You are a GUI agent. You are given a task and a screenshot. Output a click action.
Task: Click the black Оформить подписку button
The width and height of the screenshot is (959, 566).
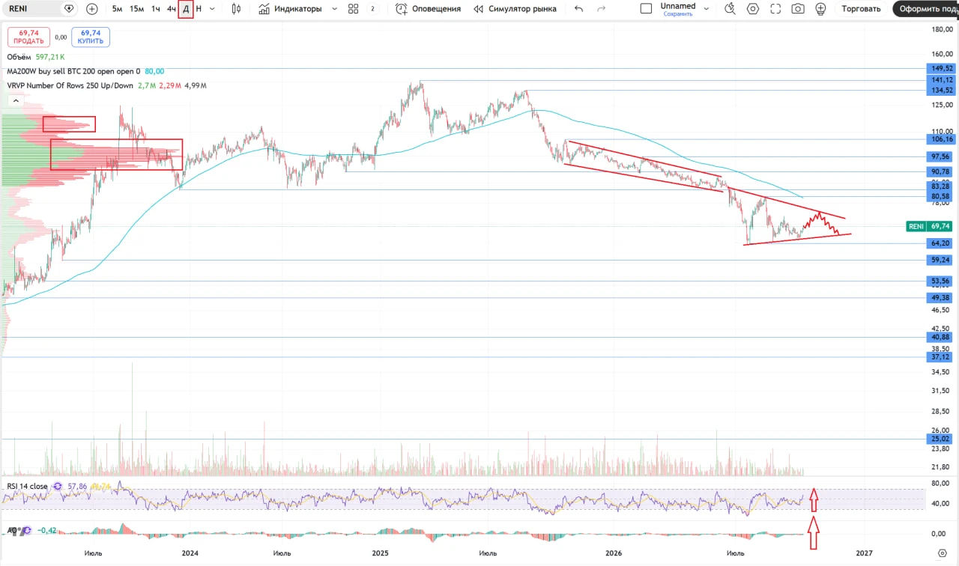926,9
